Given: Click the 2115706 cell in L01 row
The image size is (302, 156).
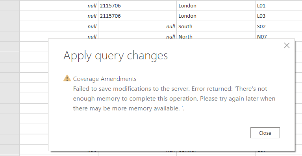Looking at the screenshot, I should [x=137, y=6].
